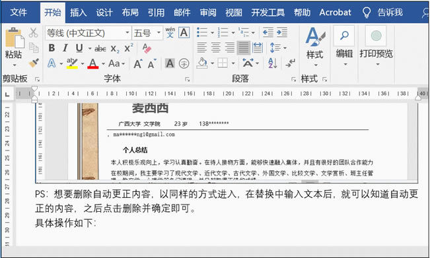430x258 pixels.
Task: Open the 样式 pane launcher
Action: [x=325, y=79]
